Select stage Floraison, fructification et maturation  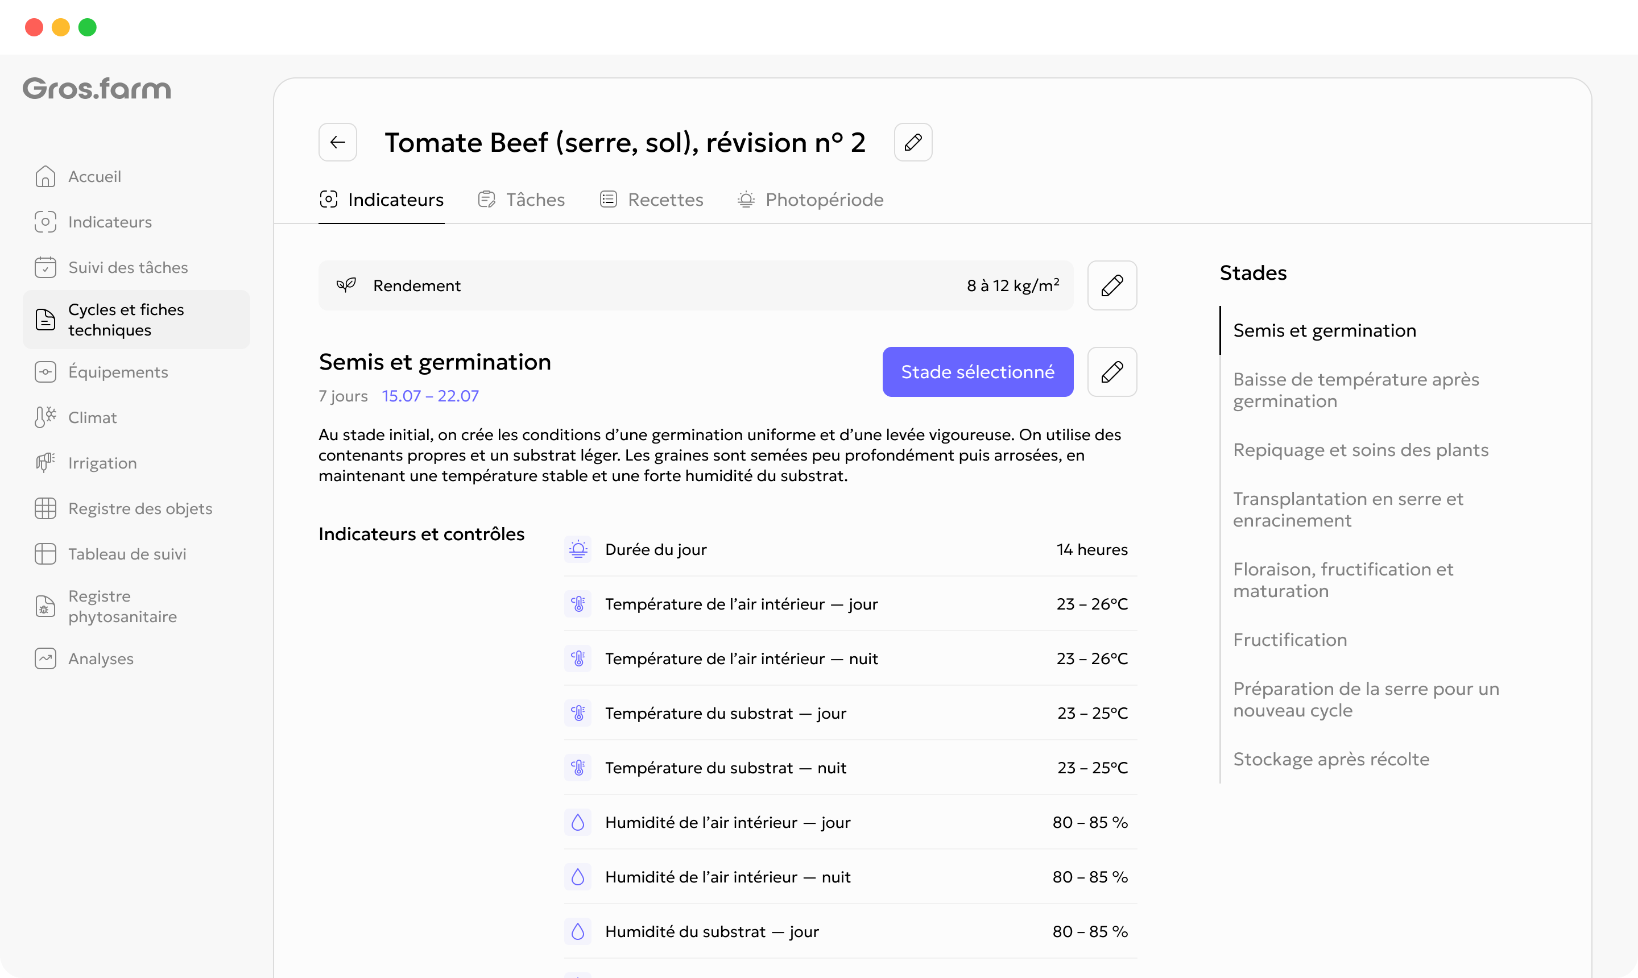tap(1343, 580)
